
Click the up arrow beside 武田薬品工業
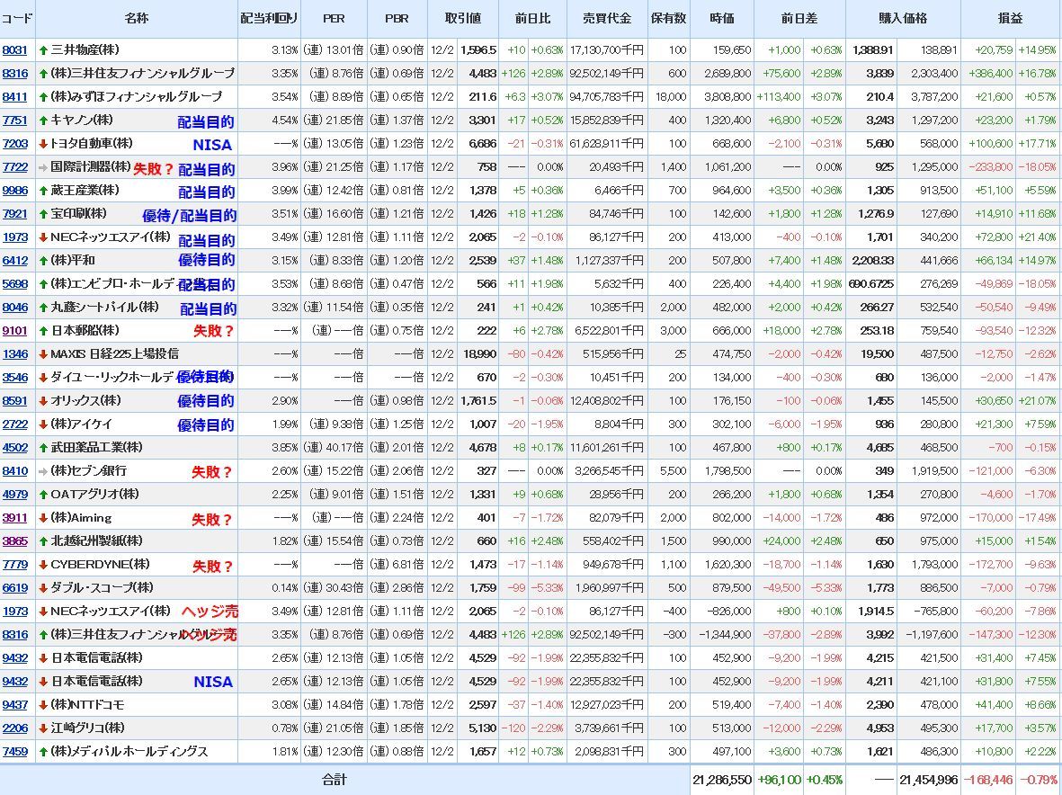click(43, 448)
